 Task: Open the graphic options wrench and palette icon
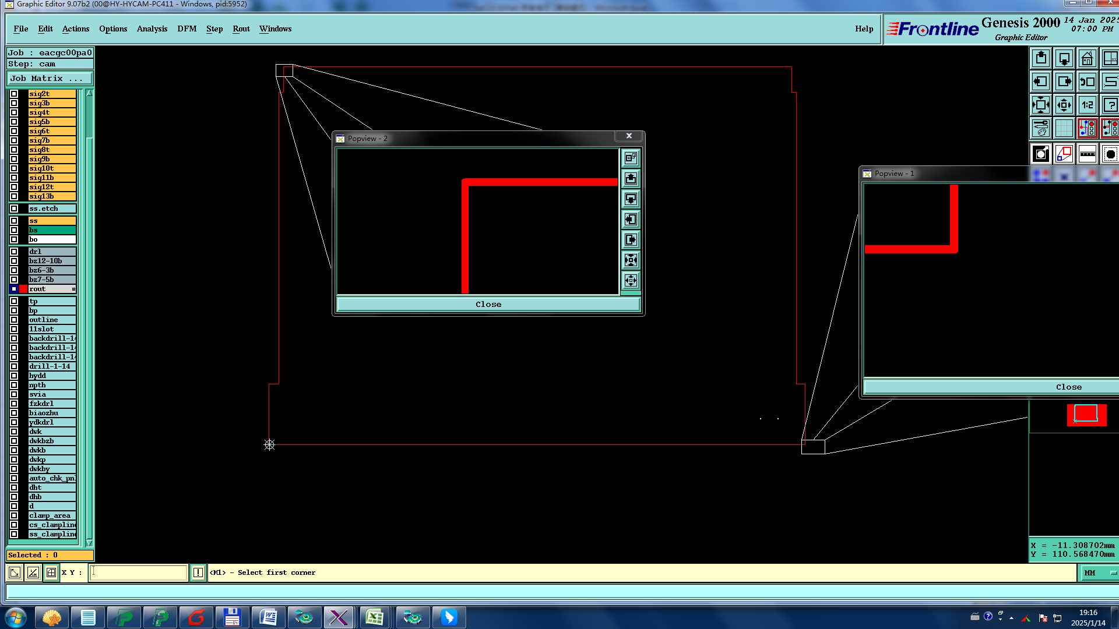pyautogui.click(x=1041, y=128)
